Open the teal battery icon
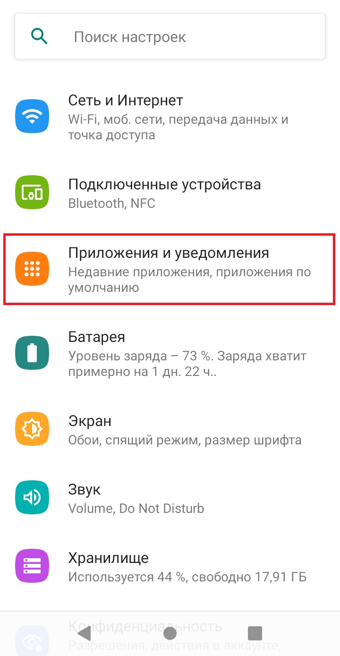The height and width of the screenshot is (656, 340). click(x=32, y=353)
